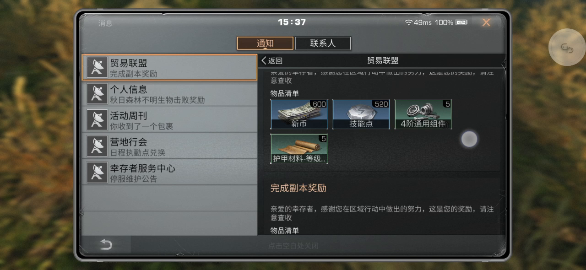
Task: Open the 营地行会 satellite dish icon
Action: coord(97,146)
